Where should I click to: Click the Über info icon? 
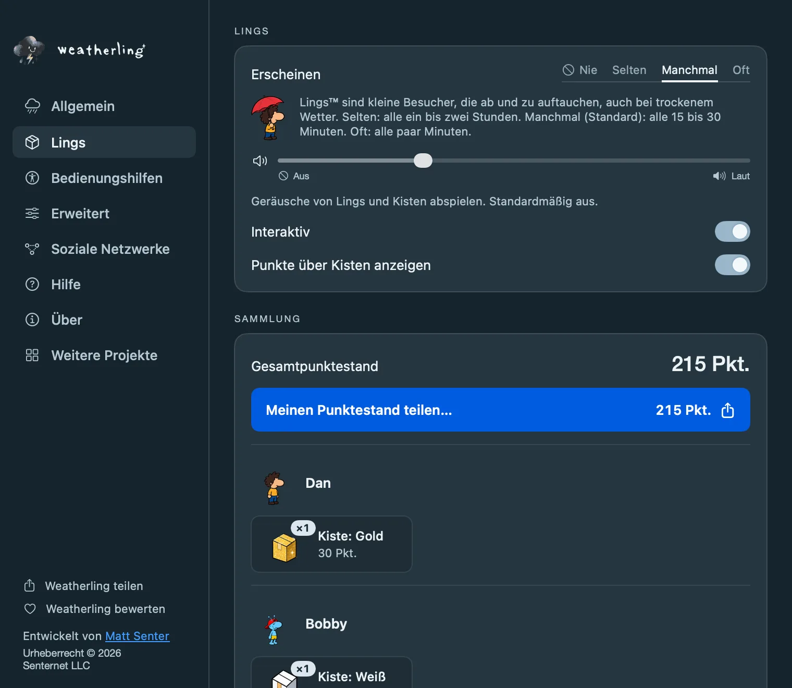(32, 320)
